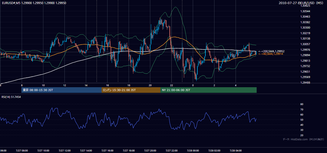The image size is (327, 153).
Task: Click the 7/27 22:00 date label
Action: (171, 151)
